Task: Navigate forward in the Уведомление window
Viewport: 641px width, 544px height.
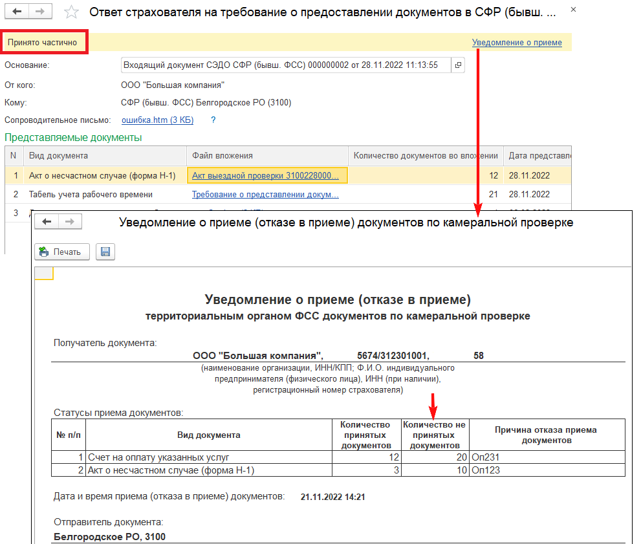Action: click(x=70, y=221)
